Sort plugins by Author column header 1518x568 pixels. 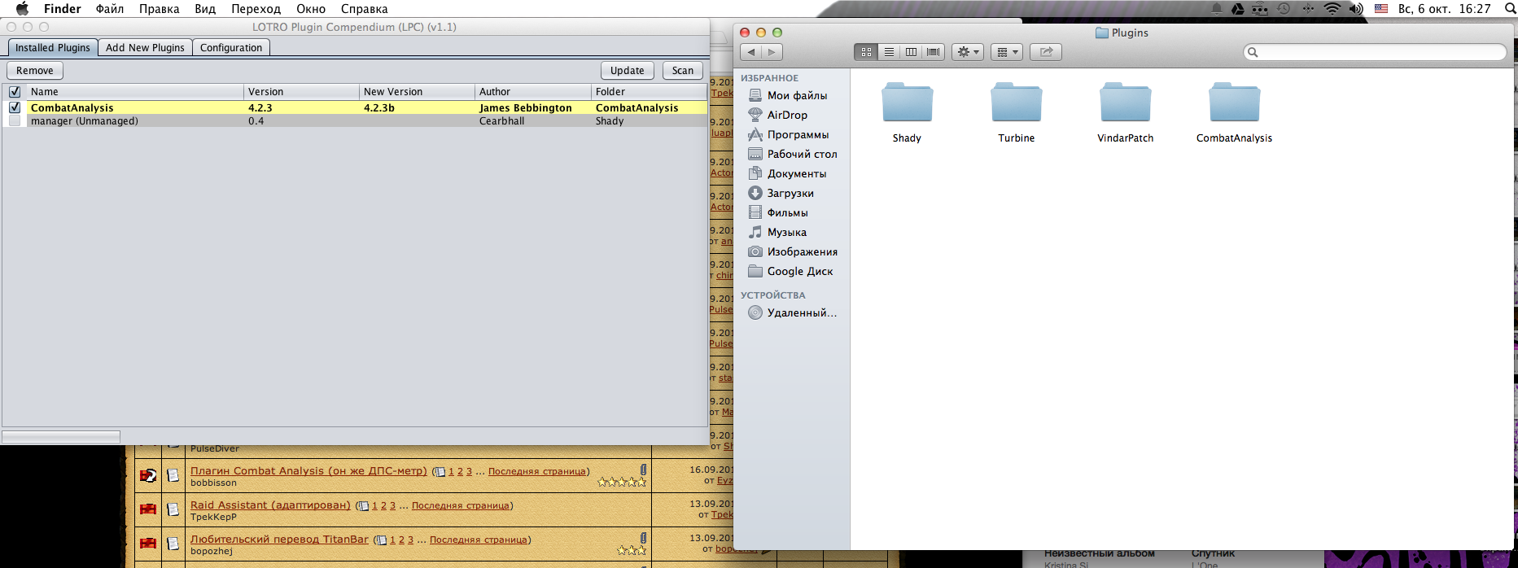[533, 92]
